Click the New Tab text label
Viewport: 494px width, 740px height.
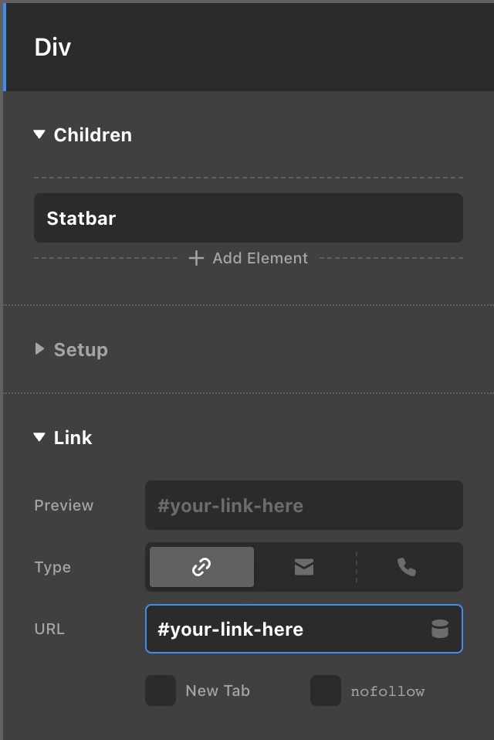coord(218,691)
